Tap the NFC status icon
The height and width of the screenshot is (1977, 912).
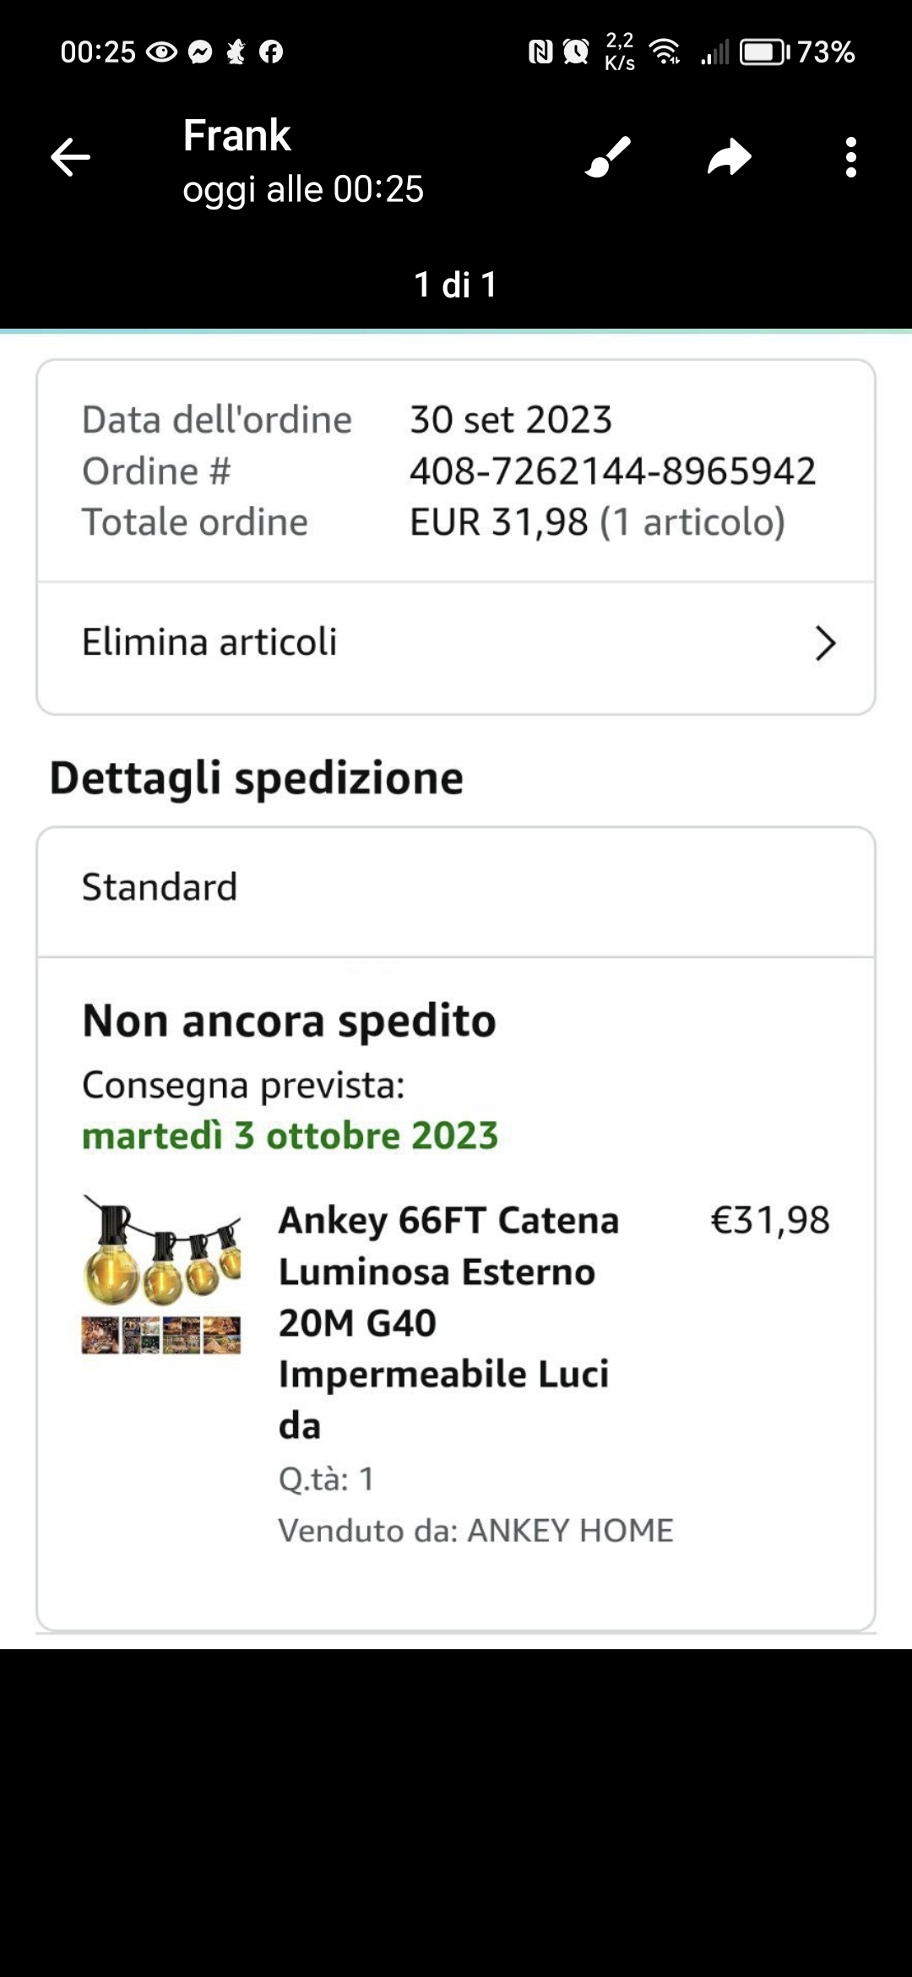tap(540, 52)
